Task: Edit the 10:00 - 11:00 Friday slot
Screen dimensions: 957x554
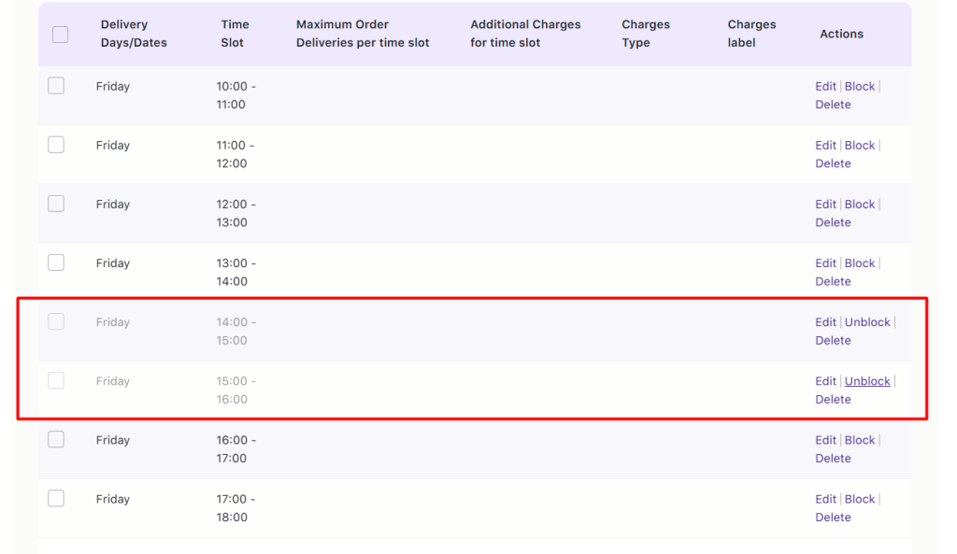Action: pos(825,85)
